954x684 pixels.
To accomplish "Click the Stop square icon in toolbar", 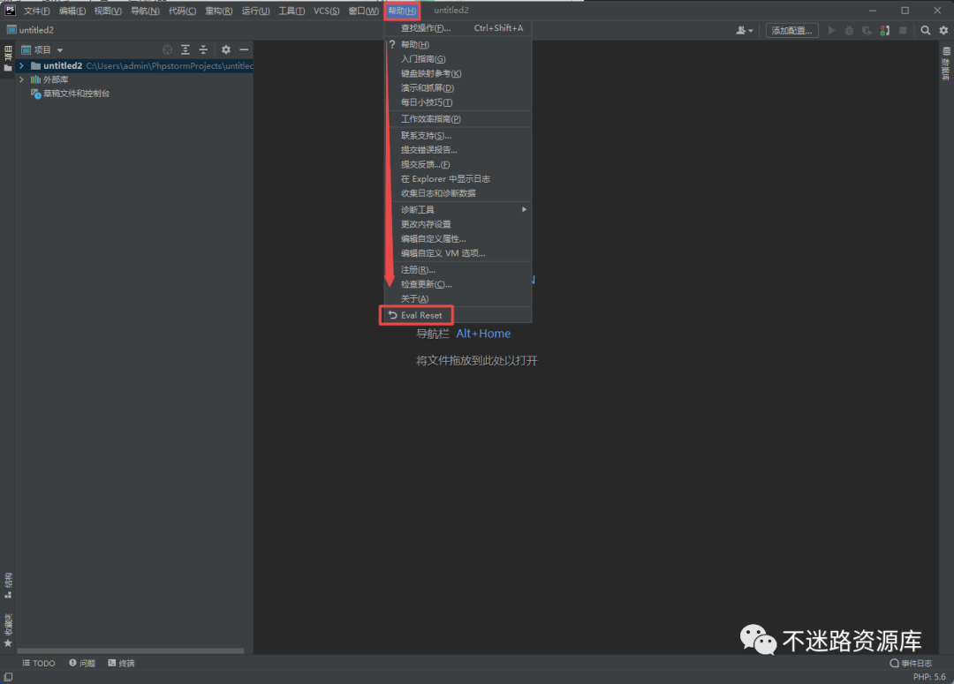I will [903, 30].
